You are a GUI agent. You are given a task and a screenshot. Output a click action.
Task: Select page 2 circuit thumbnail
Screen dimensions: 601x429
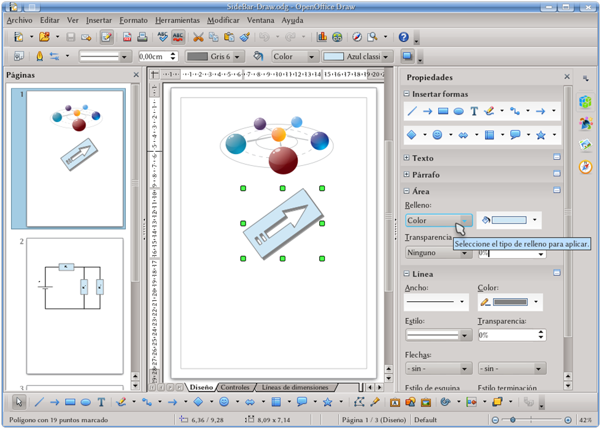coord(75,306)
